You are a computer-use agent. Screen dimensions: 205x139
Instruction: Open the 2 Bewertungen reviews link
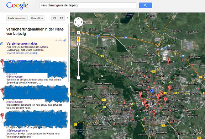tap(15, 102)
